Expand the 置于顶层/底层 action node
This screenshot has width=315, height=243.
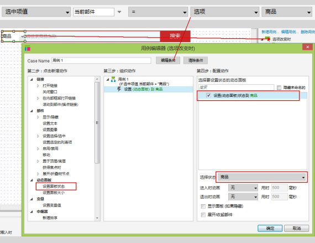(x=38, y=161)
